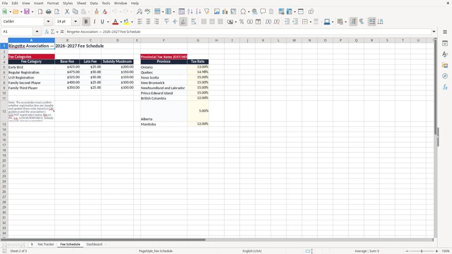Toggle Center Horizontally alignment

coord(148,22)
